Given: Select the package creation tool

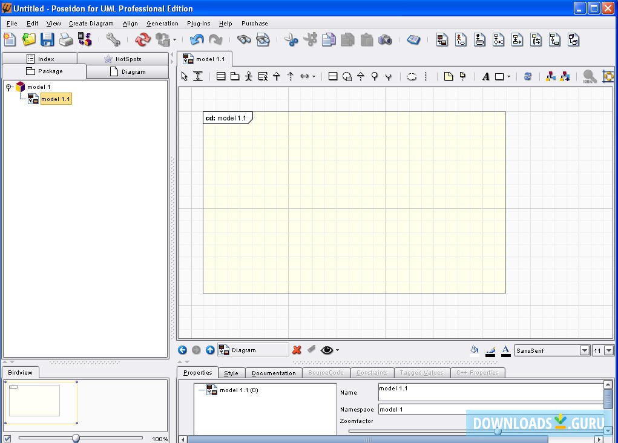Looking at the screenshot, I should tap(236, 76).
